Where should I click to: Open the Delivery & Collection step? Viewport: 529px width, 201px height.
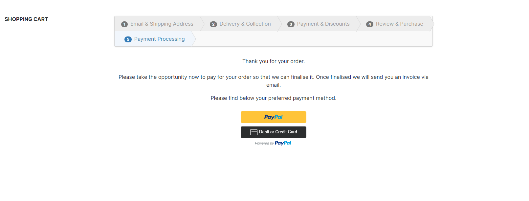(x=245, y=24)
